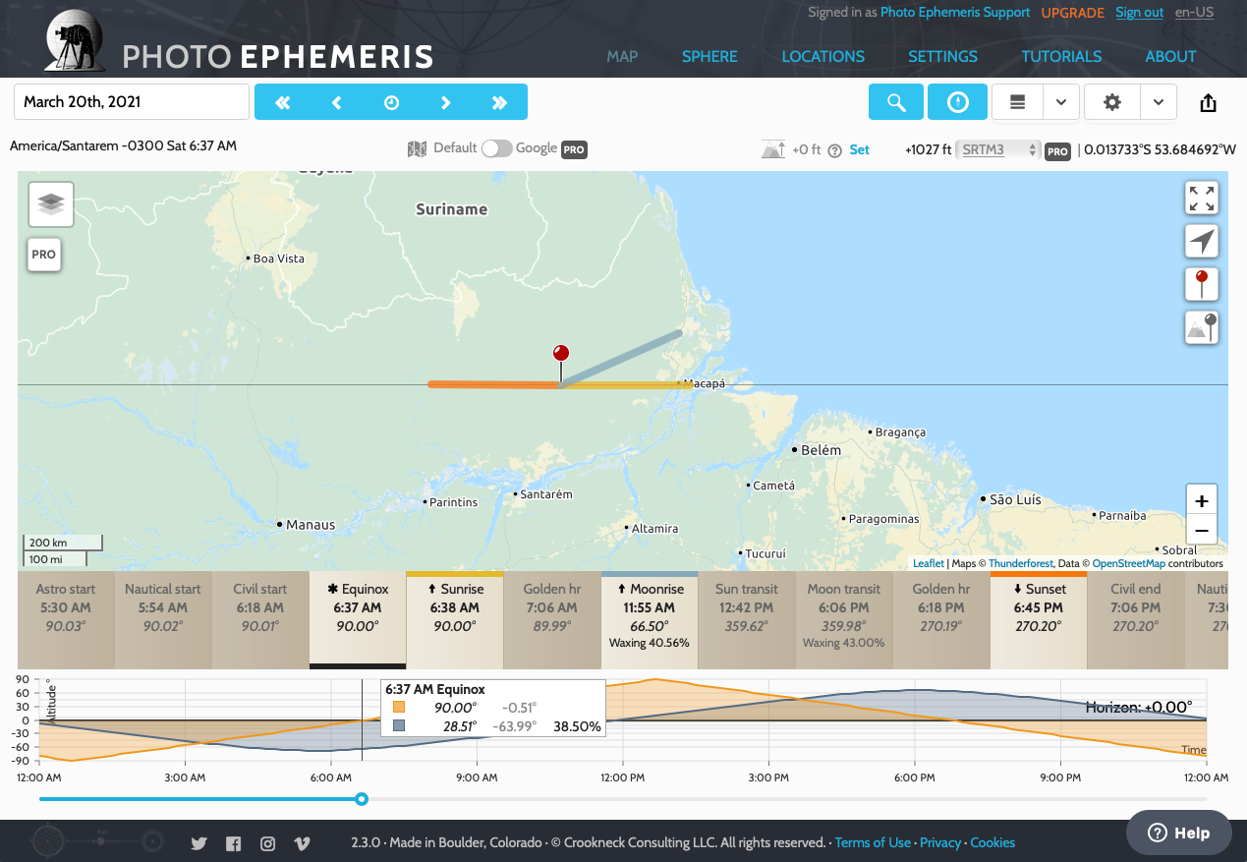Image resolution: width=1247 pixels, height=862 pixels.
Task: Expand the gear settings dropdown arrow
Action: click(1159, 102)
